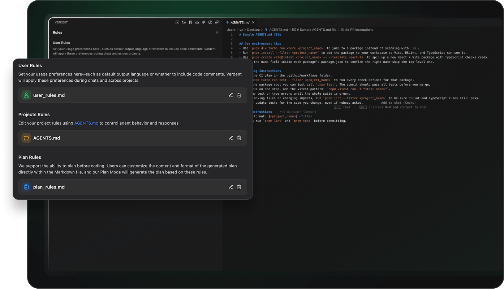Screen dimensions: 504x289
Task: Open the history clock icon
Action: coord(184,22)
